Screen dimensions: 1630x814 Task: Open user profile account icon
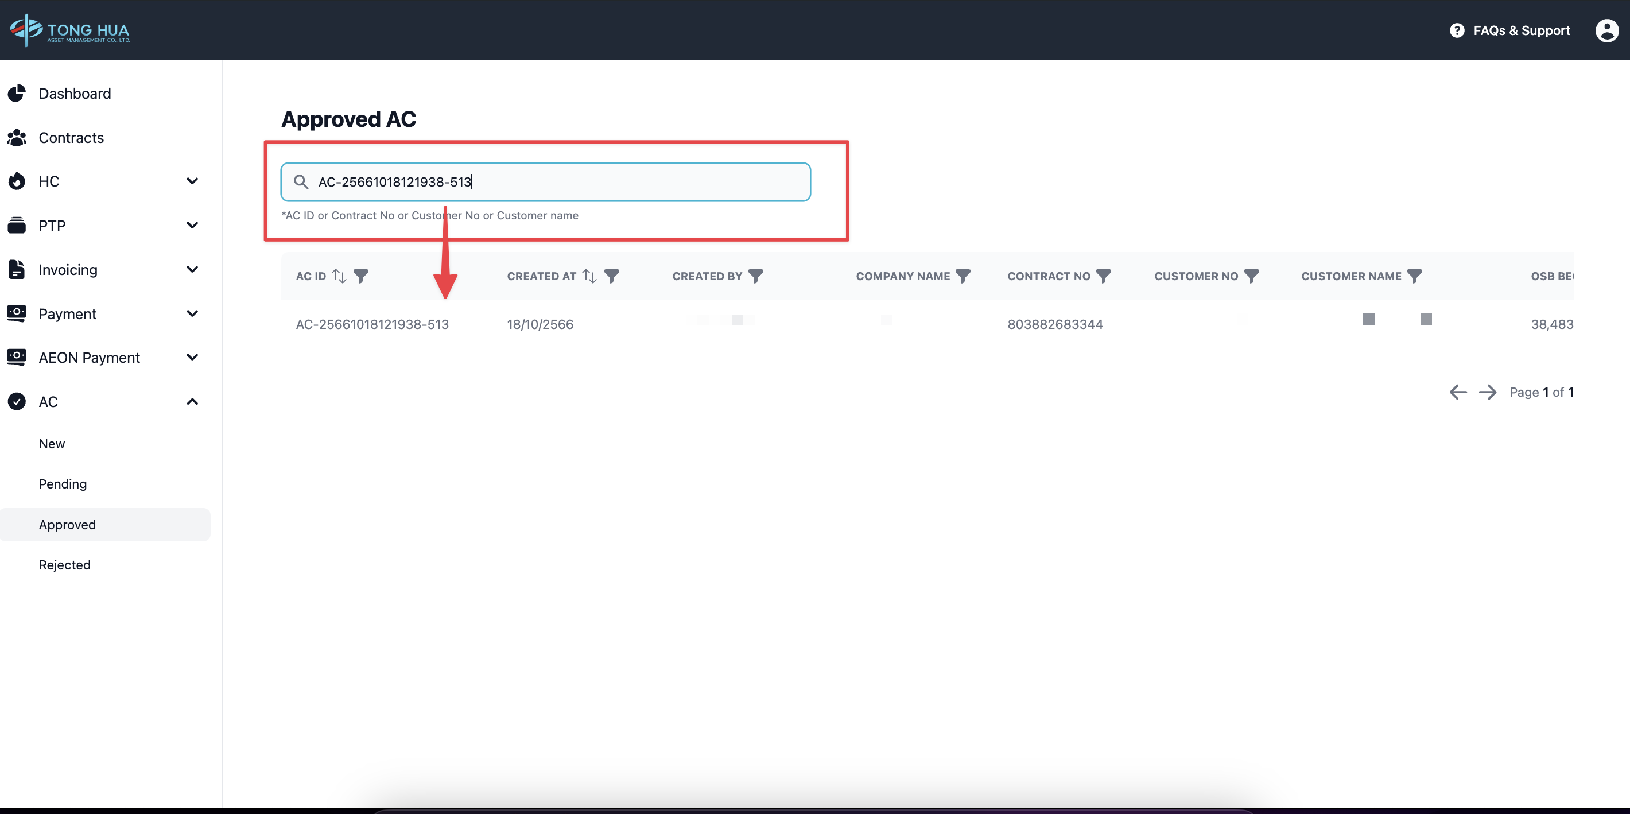click(x=1606, y=30)
